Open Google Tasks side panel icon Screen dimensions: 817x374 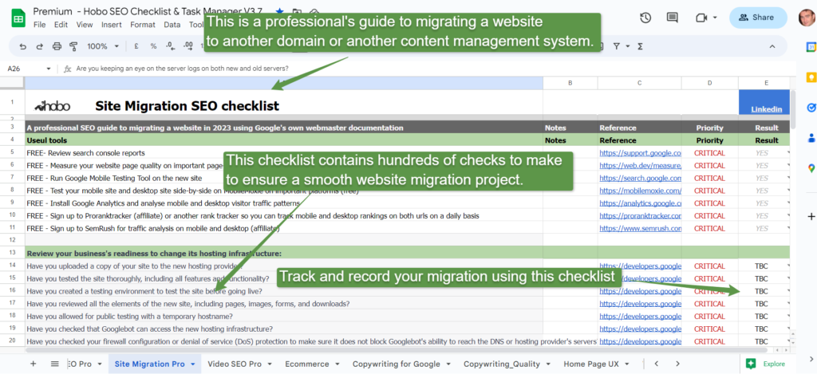811,108
